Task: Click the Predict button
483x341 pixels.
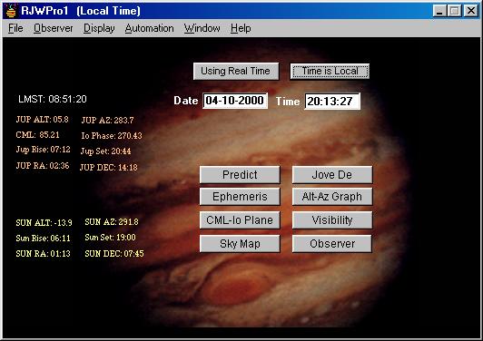Action: [x=240, y=175]
